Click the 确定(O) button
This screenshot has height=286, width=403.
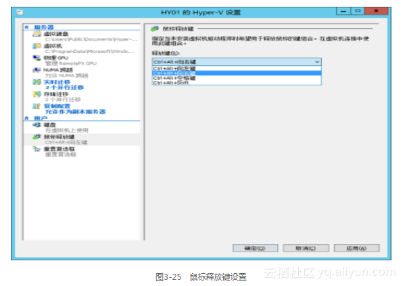(255, 248)
